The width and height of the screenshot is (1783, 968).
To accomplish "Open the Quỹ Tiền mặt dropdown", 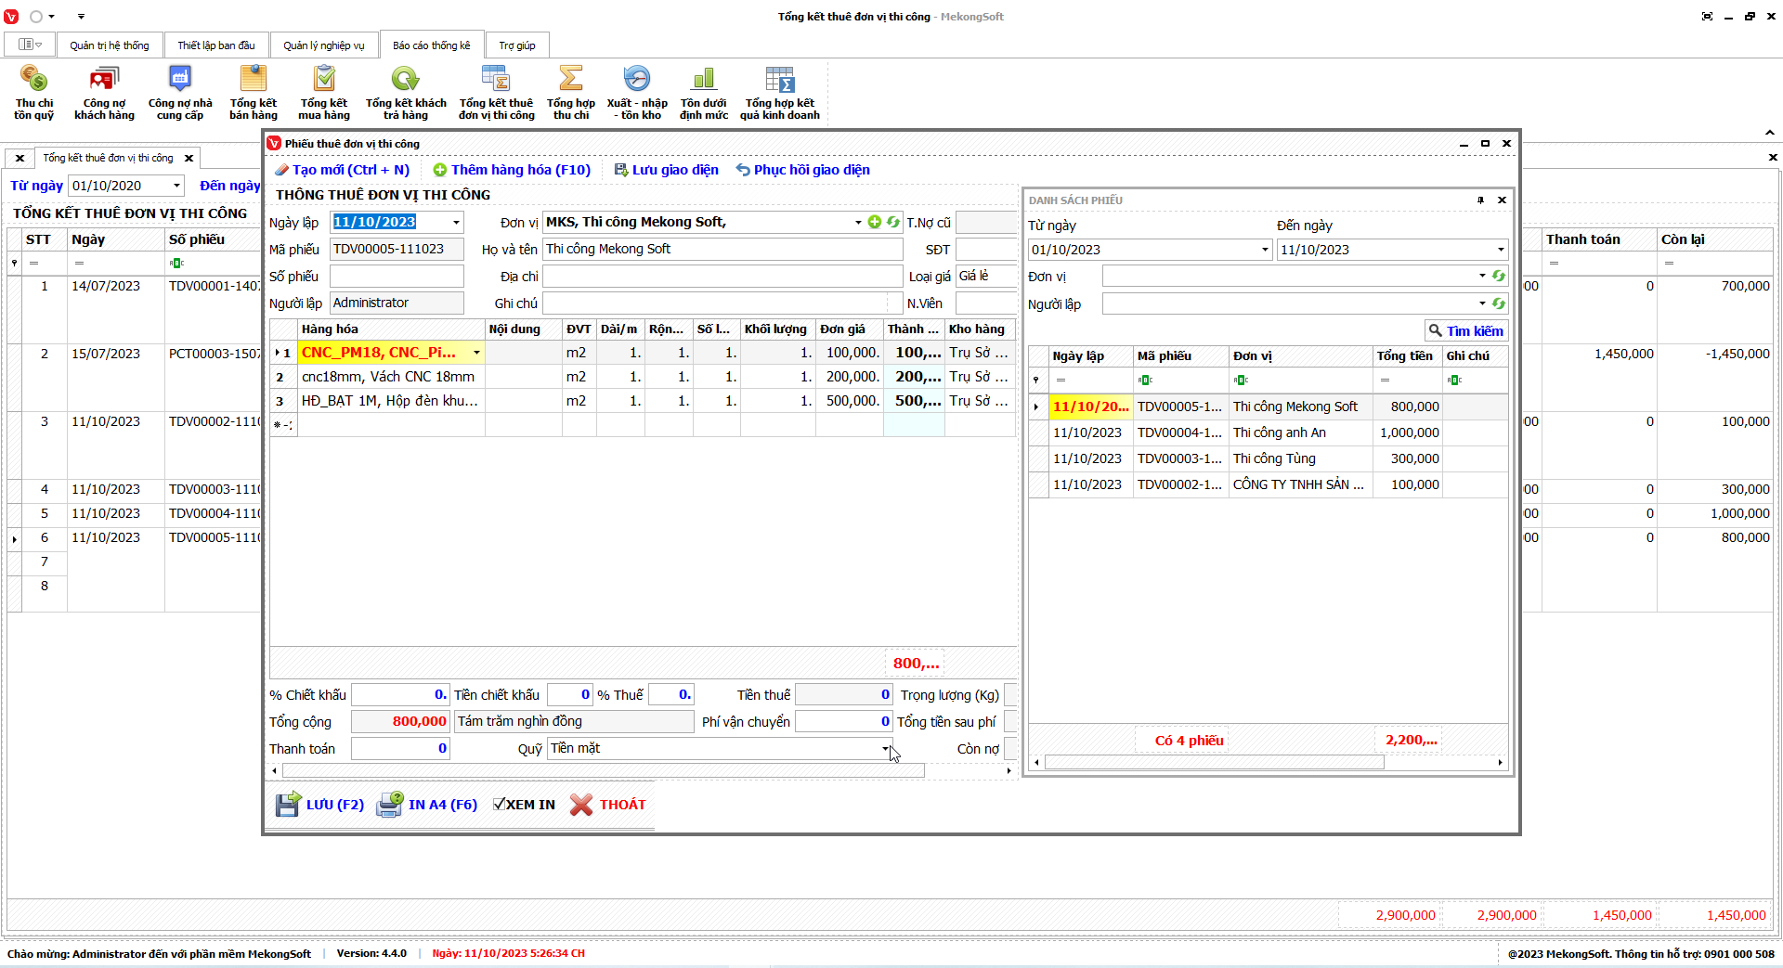I will coord(885,749).
